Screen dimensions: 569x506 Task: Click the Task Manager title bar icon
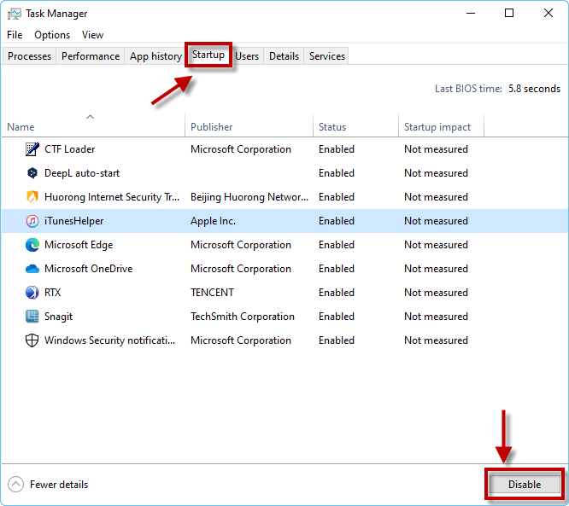(x=15, y=14)
